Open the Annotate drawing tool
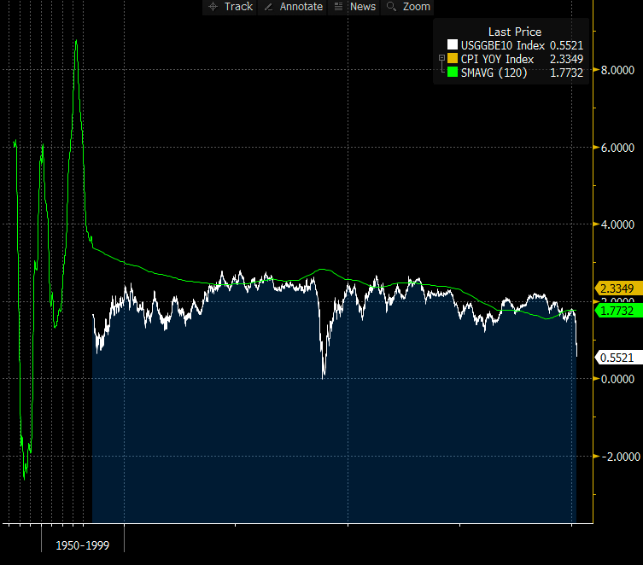Screen dimensions: 643x565 293,7
